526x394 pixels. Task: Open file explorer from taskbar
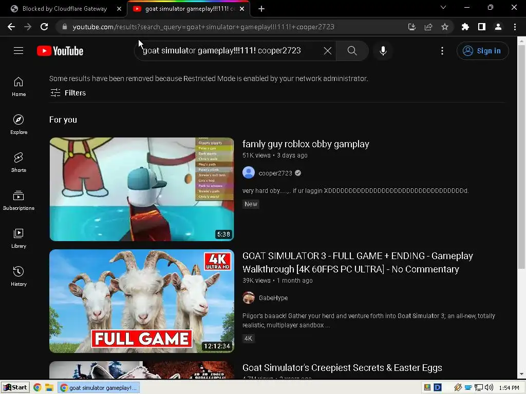[49, 388]
